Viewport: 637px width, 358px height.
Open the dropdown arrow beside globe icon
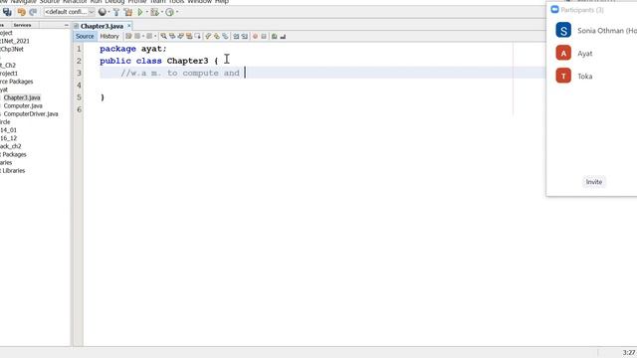coord(108,12)
